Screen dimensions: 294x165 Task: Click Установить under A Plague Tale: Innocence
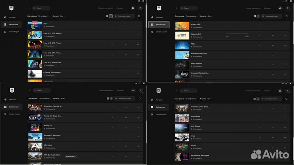pos(50,75)
